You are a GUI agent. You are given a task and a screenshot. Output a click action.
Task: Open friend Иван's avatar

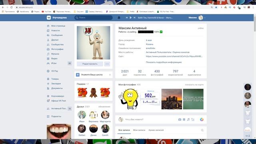82,115
